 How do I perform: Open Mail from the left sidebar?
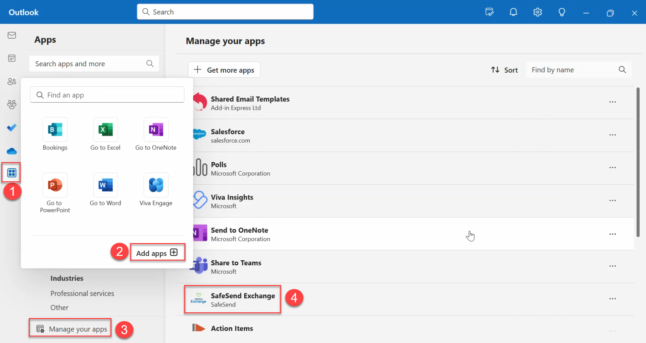[x=12, y=35]
